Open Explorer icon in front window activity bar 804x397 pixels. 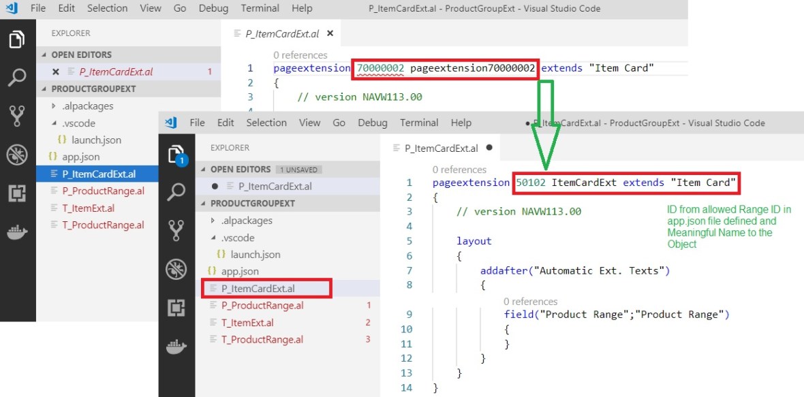tap(176, 154)
